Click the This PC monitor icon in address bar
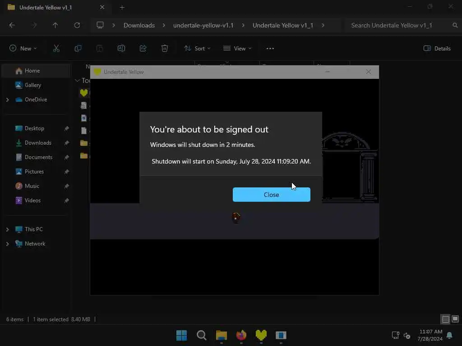The height and width of the screenshot is (346, 462). pyautogui.click(x=100, y=25)
